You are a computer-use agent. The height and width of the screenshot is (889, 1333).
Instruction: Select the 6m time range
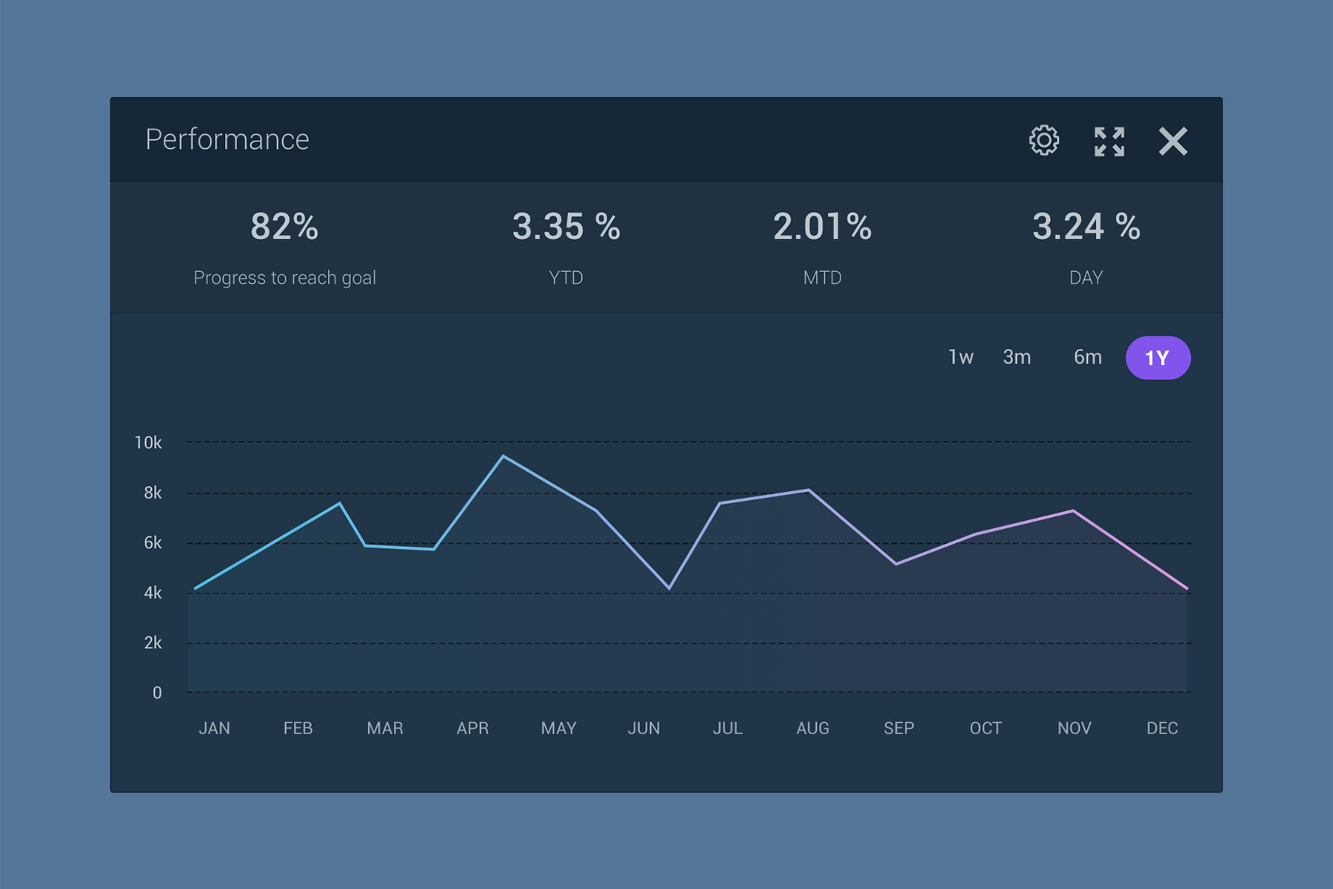click(1087, 357)
